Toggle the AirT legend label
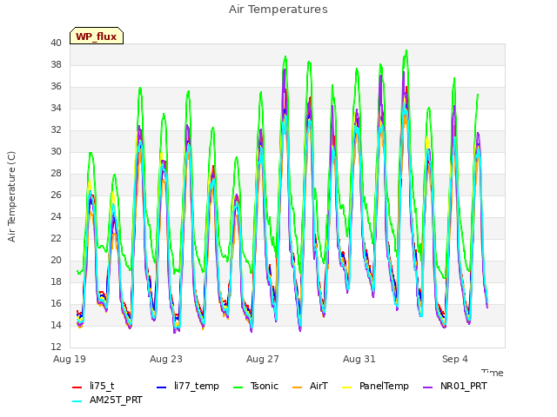Image resolution: width=557 pixels, height=417 pixels. pos(319,386)
